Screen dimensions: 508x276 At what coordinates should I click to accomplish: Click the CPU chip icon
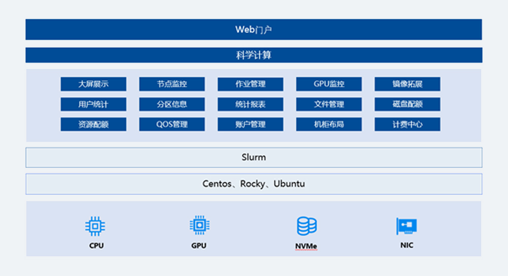(x=95, y=226)
